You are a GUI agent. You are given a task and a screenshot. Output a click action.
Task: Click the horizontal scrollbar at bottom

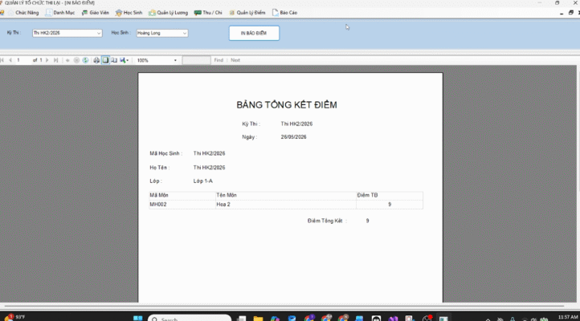coord(284,306)
